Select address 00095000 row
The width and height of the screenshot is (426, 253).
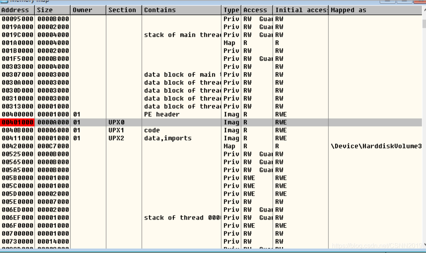click(x=211, y=19)
